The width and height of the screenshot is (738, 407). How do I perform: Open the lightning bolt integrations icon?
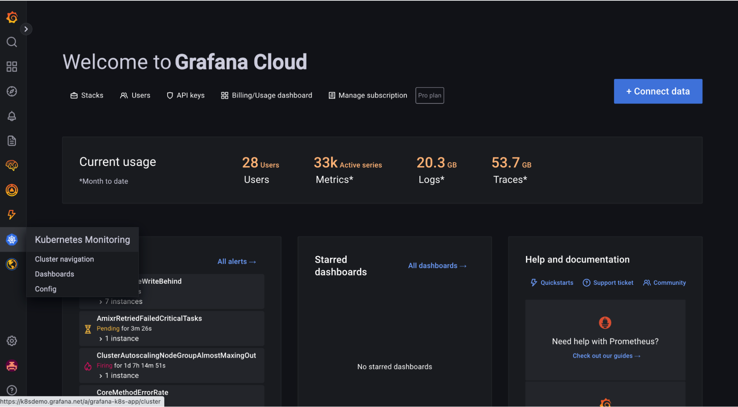coord(12,215)
